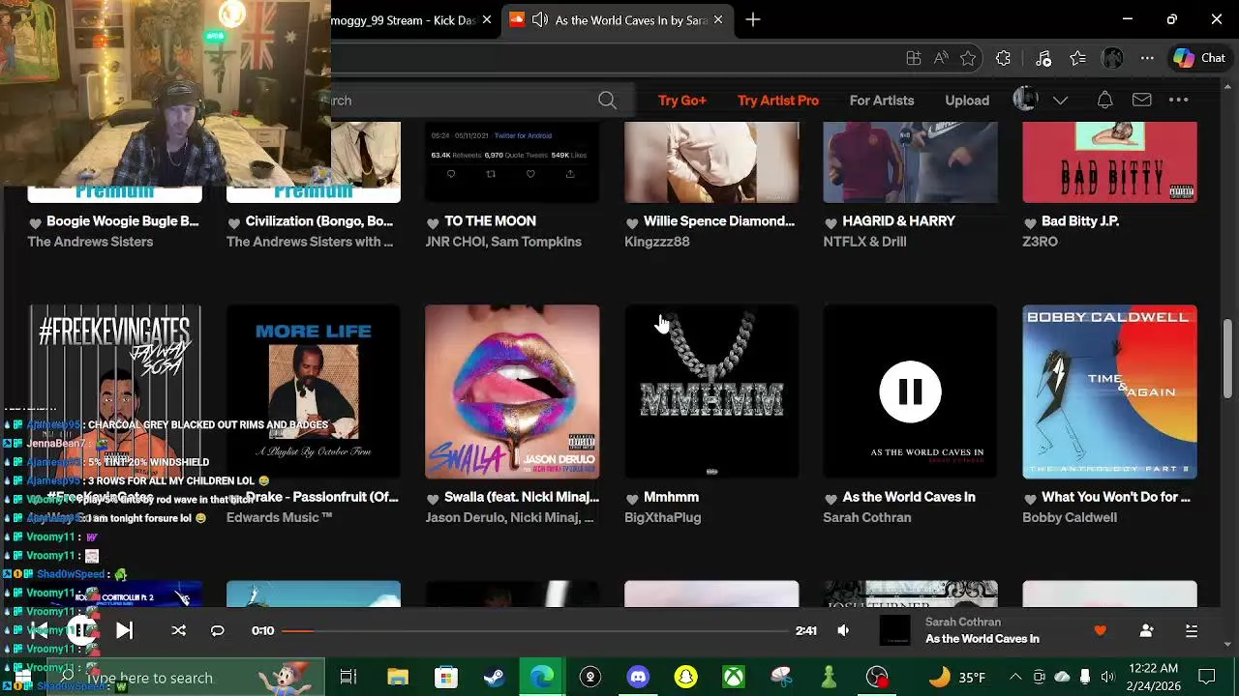Screen dimensions: 1239x696
Task: Open Edge Settings and more menu
Action: coord(1147,59)
